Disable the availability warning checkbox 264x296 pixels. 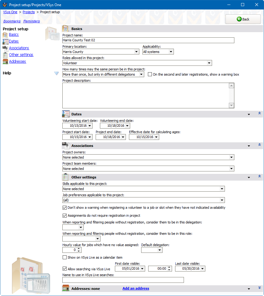(x=64, y=208)
